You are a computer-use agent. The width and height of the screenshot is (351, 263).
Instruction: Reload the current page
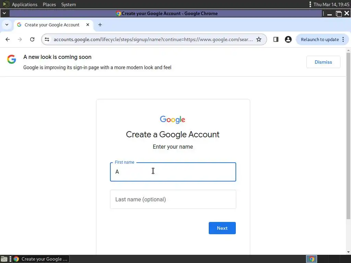tap(32, 39)
